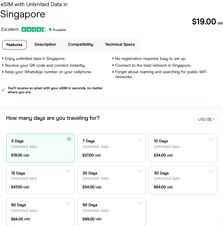Select the 5 Days radio button
The width and height of the screenshot is (223, 226).
click(x=69, y=139)
